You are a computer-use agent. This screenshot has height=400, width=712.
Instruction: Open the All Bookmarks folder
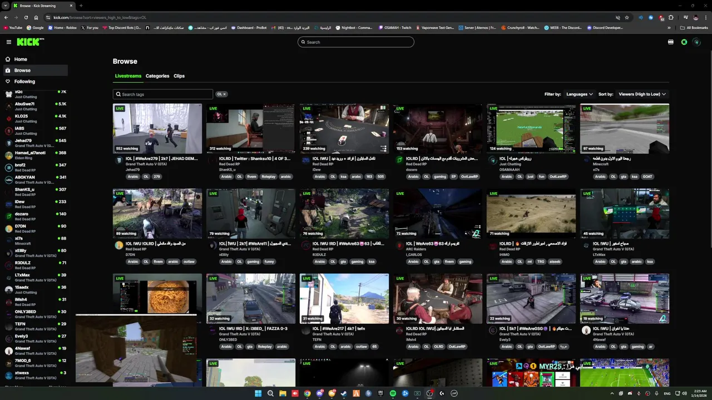coord(694,28)
